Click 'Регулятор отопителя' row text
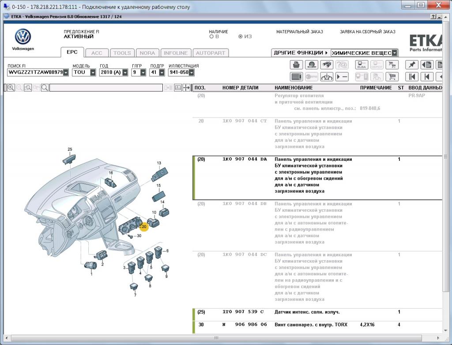This screenshot has width=452, height=345. tap(299, 96)
